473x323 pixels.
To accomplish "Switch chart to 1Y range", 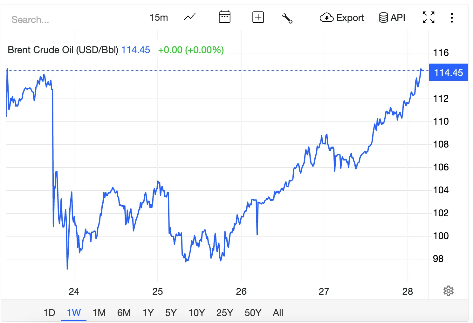I will pos(148,313).
